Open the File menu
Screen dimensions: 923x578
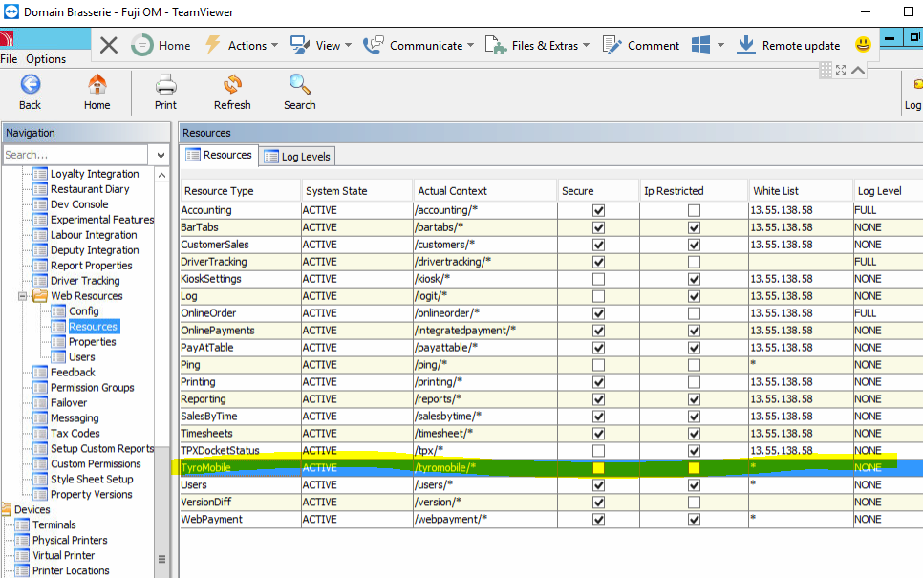pos(10,58)
